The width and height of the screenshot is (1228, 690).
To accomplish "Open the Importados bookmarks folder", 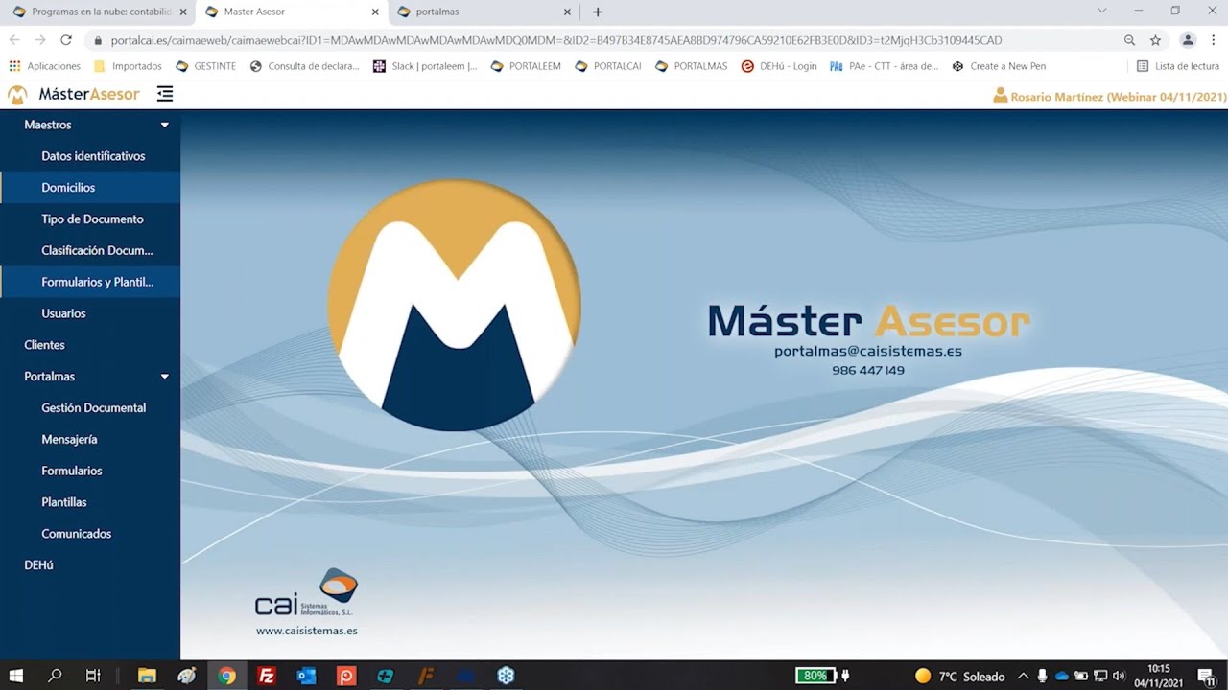I will (x=128, y=66).
